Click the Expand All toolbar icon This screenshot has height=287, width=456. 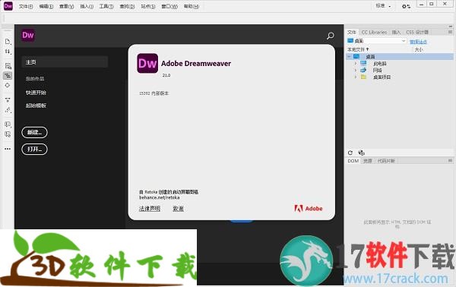tap(8, 100)
